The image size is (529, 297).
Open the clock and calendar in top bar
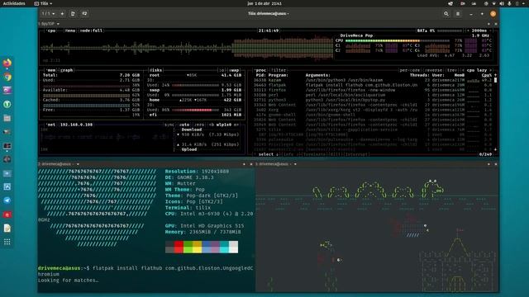[264, 3]
